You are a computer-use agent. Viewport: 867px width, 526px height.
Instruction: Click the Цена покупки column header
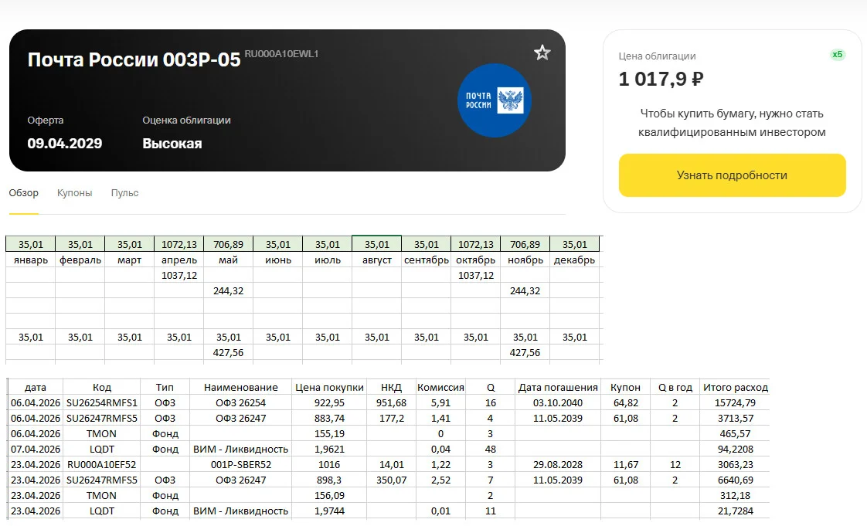point(329,387)
